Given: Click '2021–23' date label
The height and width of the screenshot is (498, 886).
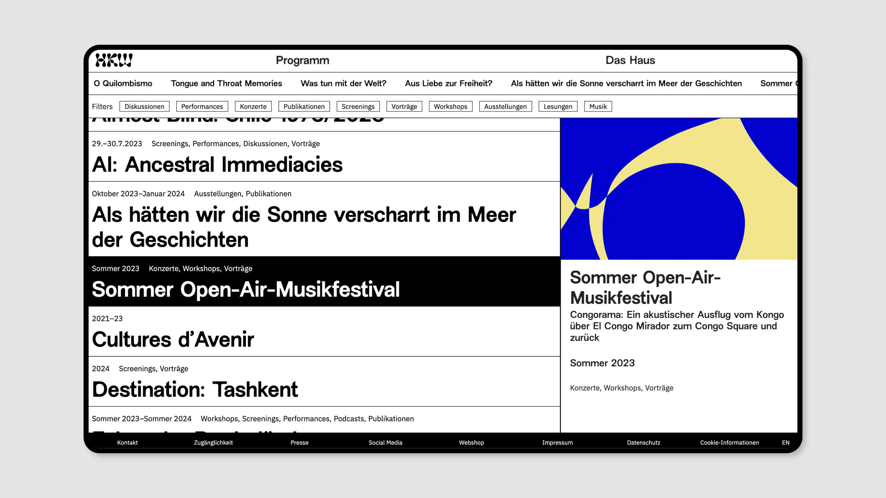Looking at the screenshot, I should click(x=107, y=319).
